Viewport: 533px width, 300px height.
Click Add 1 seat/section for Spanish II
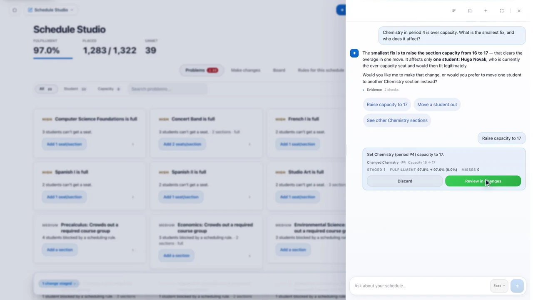181,197
